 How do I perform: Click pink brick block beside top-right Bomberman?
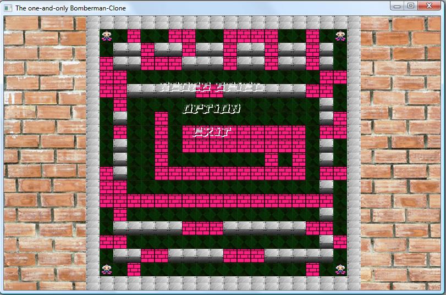click(x=312, y=36)
